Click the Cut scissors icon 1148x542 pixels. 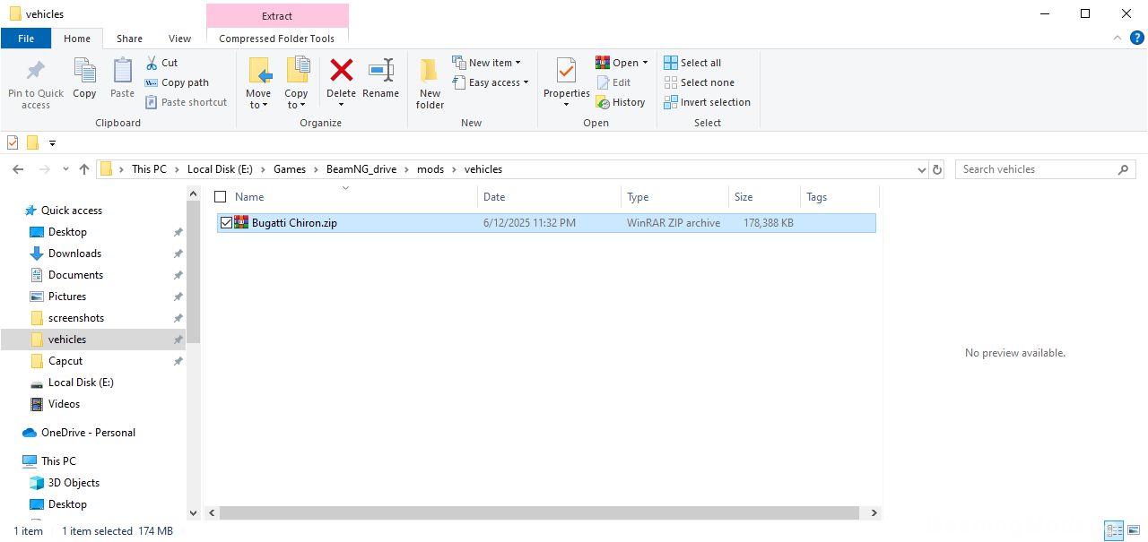152,63
